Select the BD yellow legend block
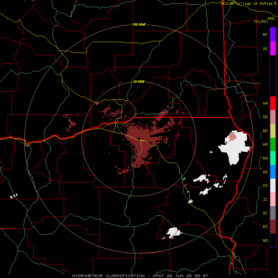This screenshot has height=278, width=278. 273,131
